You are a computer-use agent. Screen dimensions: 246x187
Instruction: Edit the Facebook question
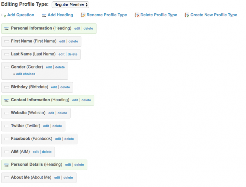(x=58, y=139)
